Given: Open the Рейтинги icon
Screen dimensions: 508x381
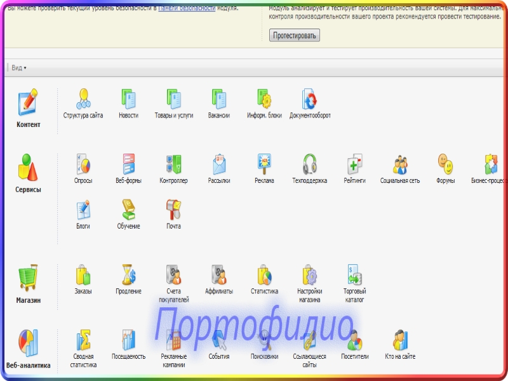Looking at the screenshot, I should (x=355, y=164).
